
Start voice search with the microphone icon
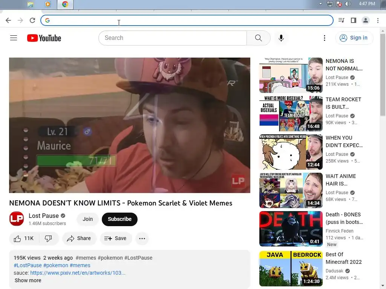tap(281, 38)
